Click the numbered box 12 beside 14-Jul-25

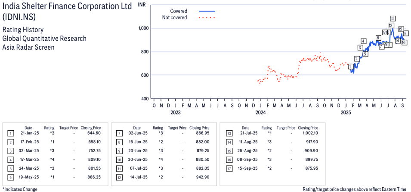pos(119,178)
